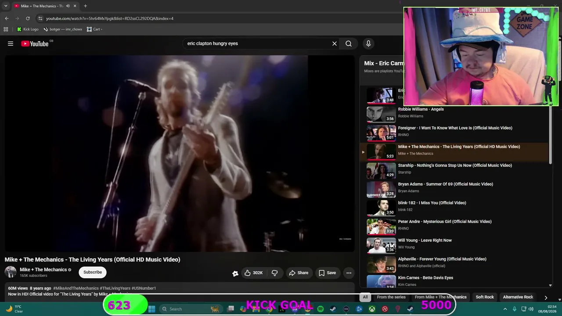Show hidden system tray icons

[505, 309]
